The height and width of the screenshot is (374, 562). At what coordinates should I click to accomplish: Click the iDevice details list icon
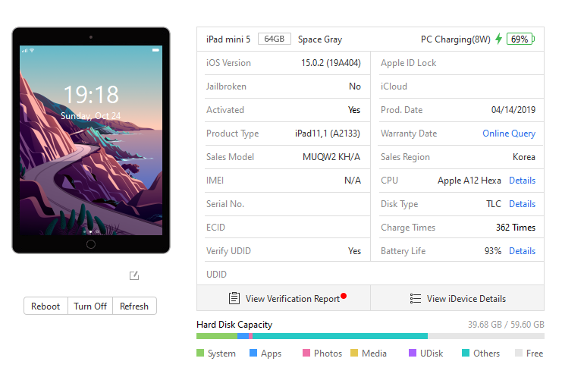(x=416, y=298)
